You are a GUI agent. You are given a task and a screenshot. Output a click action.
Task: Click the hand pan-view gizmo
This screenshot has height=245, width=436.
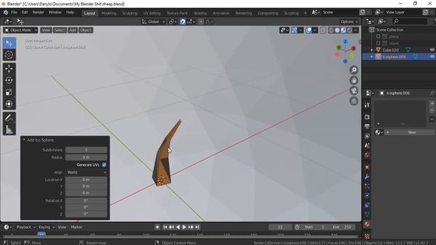[x=354, y=80]
